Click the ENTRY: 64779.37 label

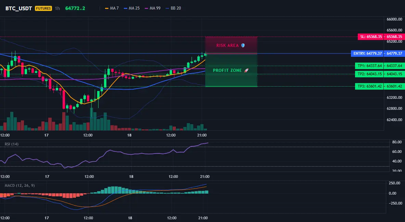coord(367,53)
